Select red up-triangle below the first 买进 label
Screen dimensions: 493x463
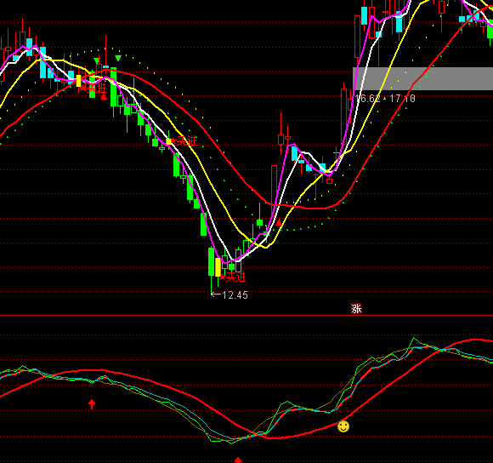[x=104, y=97]
